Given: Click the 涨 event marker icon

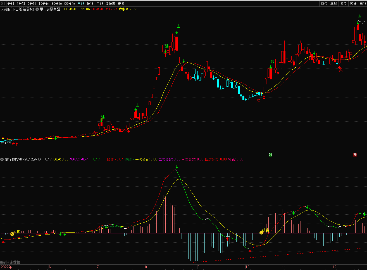Looking at the screenshot, I should tap(355, 155).
